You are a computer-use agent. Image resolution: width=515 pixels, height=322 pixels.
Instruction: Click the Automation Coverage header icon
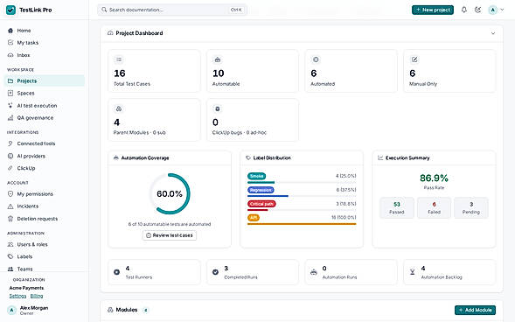click(116, 158)
